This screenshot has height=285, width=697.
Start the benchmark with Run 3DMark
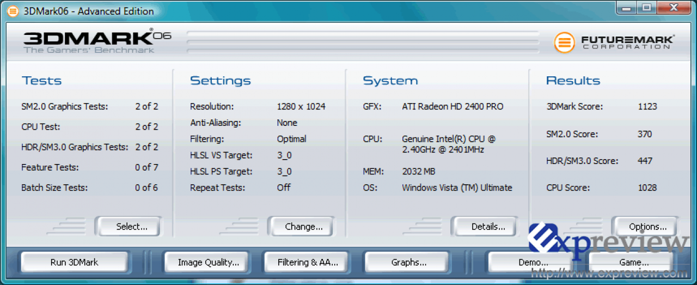74,262
